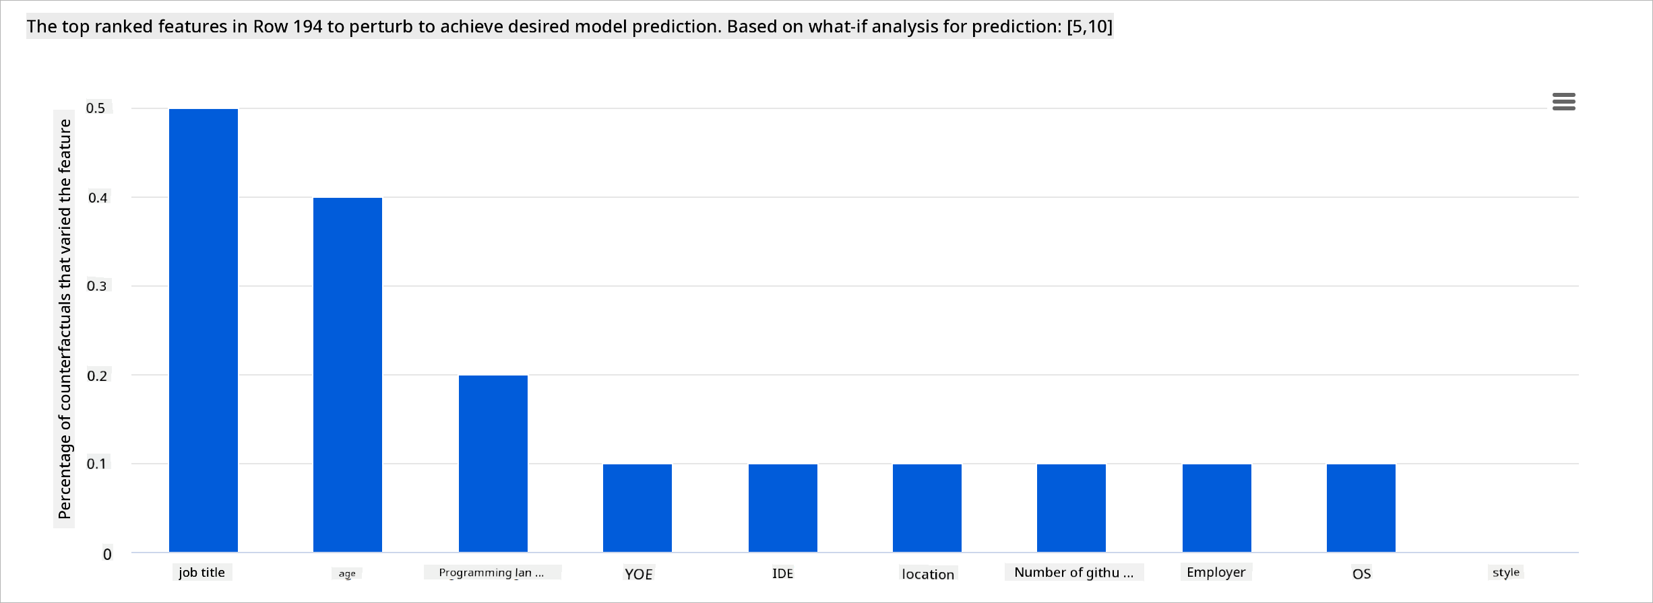This screenshot has width=1653, height=603.
Task: Click the chart title about Row 194
Action: pyautogui.click(x=569, y=26)
